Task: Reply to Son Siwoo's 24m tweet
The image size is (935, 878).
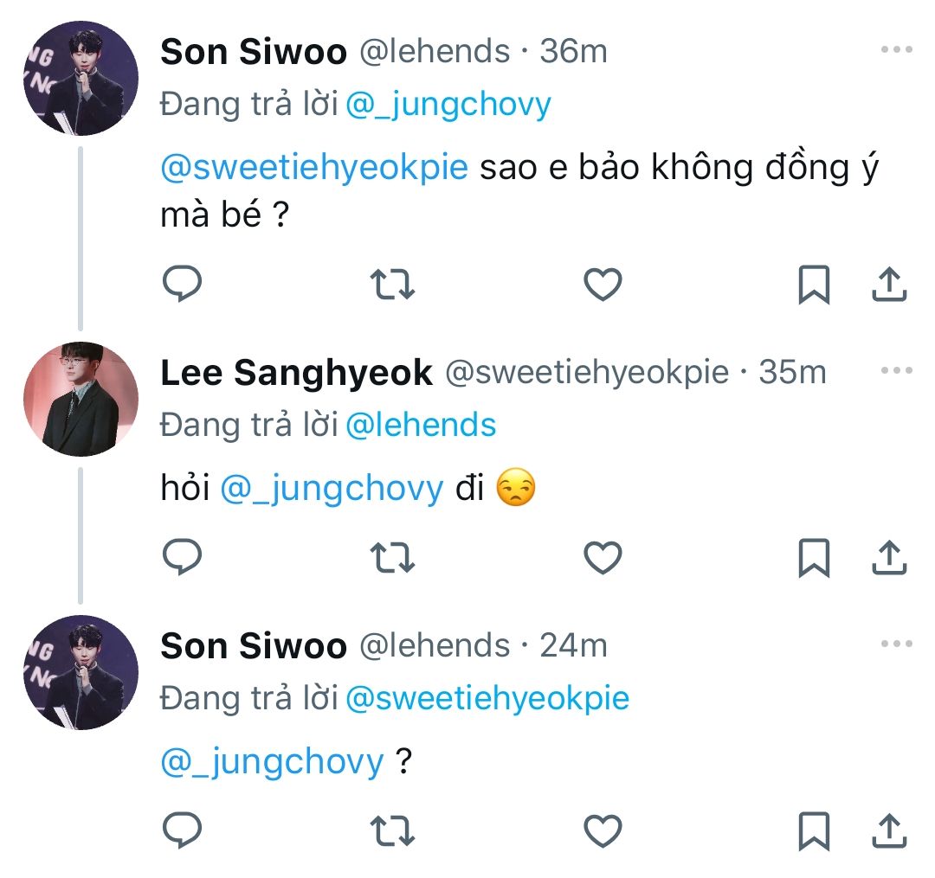Action: tap(183, 831)
